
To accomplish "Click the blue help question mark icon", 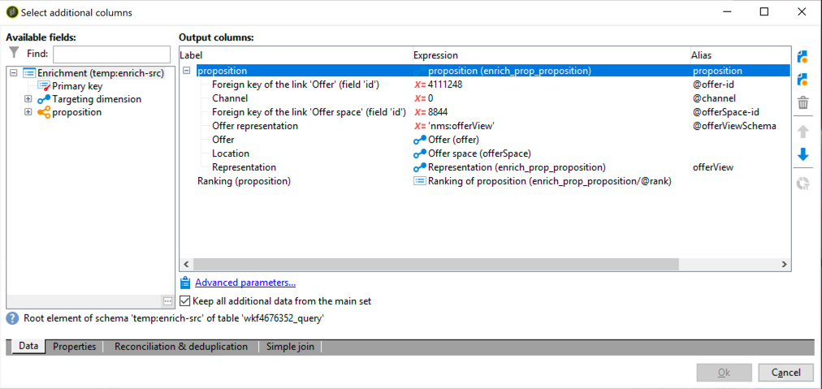I will point(12,318).
